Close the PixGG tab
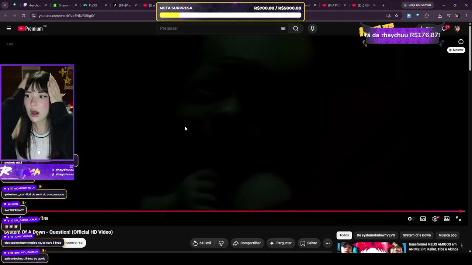The width and height of the screenshot is (472, 265). (x=106, y=5)
